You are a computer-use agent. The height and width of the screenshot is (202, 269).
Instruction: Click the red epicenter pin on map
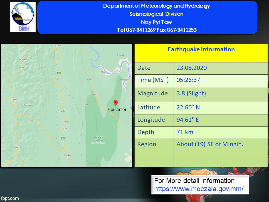115,103
